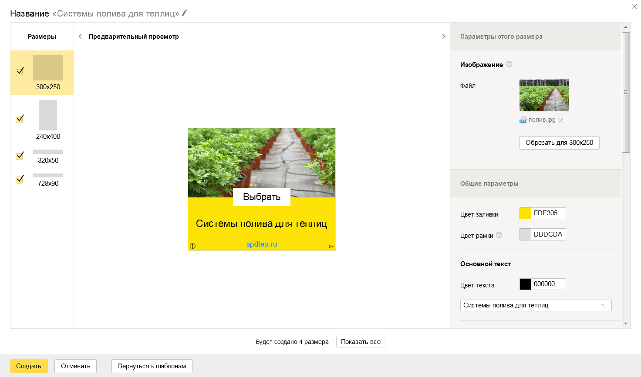Uncheck the 240x400 size checkbox
The image size is (641, 377).
coord(20,119)
